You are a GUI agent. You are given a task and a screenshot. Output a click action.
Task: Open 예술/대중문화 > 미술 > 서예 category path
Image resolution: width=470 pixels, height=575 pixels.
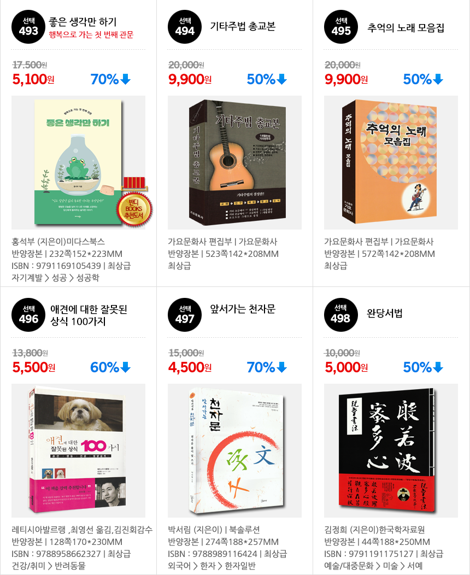[373, 566]
